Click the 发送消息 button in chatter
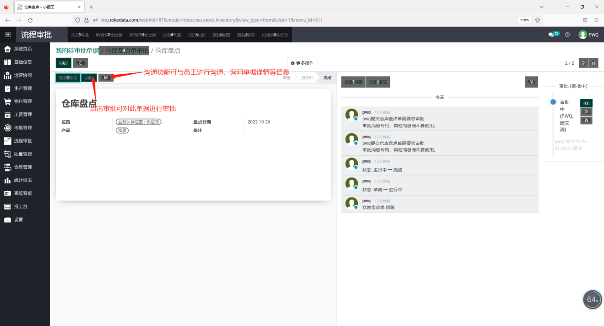This screenshot has width=604, height=326. pyautogui.click(x=353, y=82)
